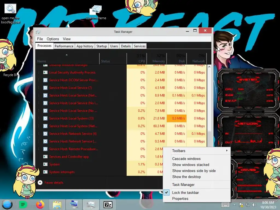Switch to the Users tab
This screenshot has width=280, height=210.
click(114, 46)
